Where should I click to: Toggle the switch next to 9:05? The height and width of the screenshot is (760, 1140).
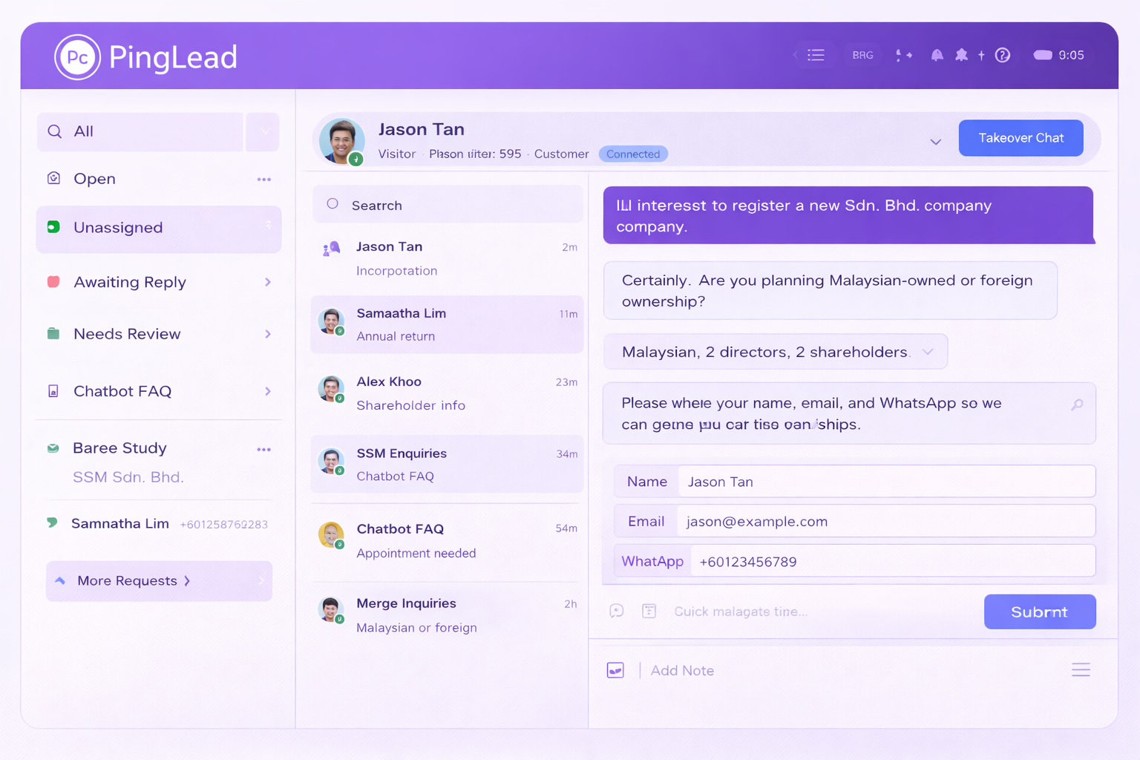click(x=1043, y=55)
